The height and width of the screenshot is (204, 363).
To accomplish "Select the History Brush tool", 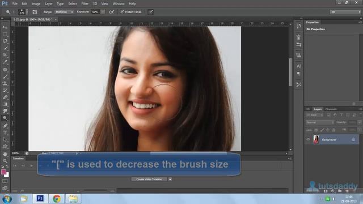I will point(5,90).
